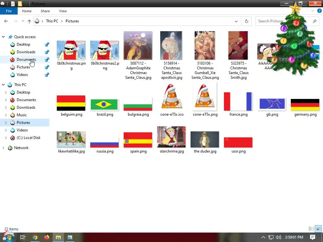Select the duder.jpg thumbnail
This screenshot has width=323, height=242.
[204, 140]
